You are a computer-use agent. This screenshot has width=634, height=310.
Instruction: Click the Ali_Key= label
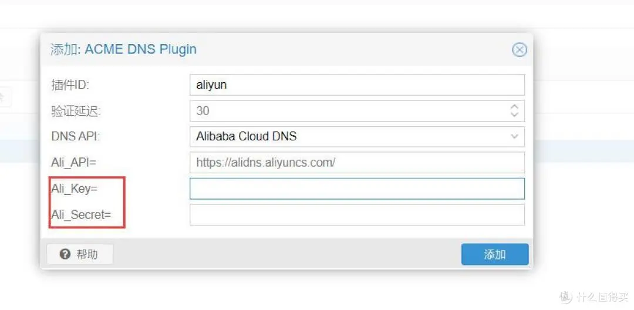click(x=74, y=188)
